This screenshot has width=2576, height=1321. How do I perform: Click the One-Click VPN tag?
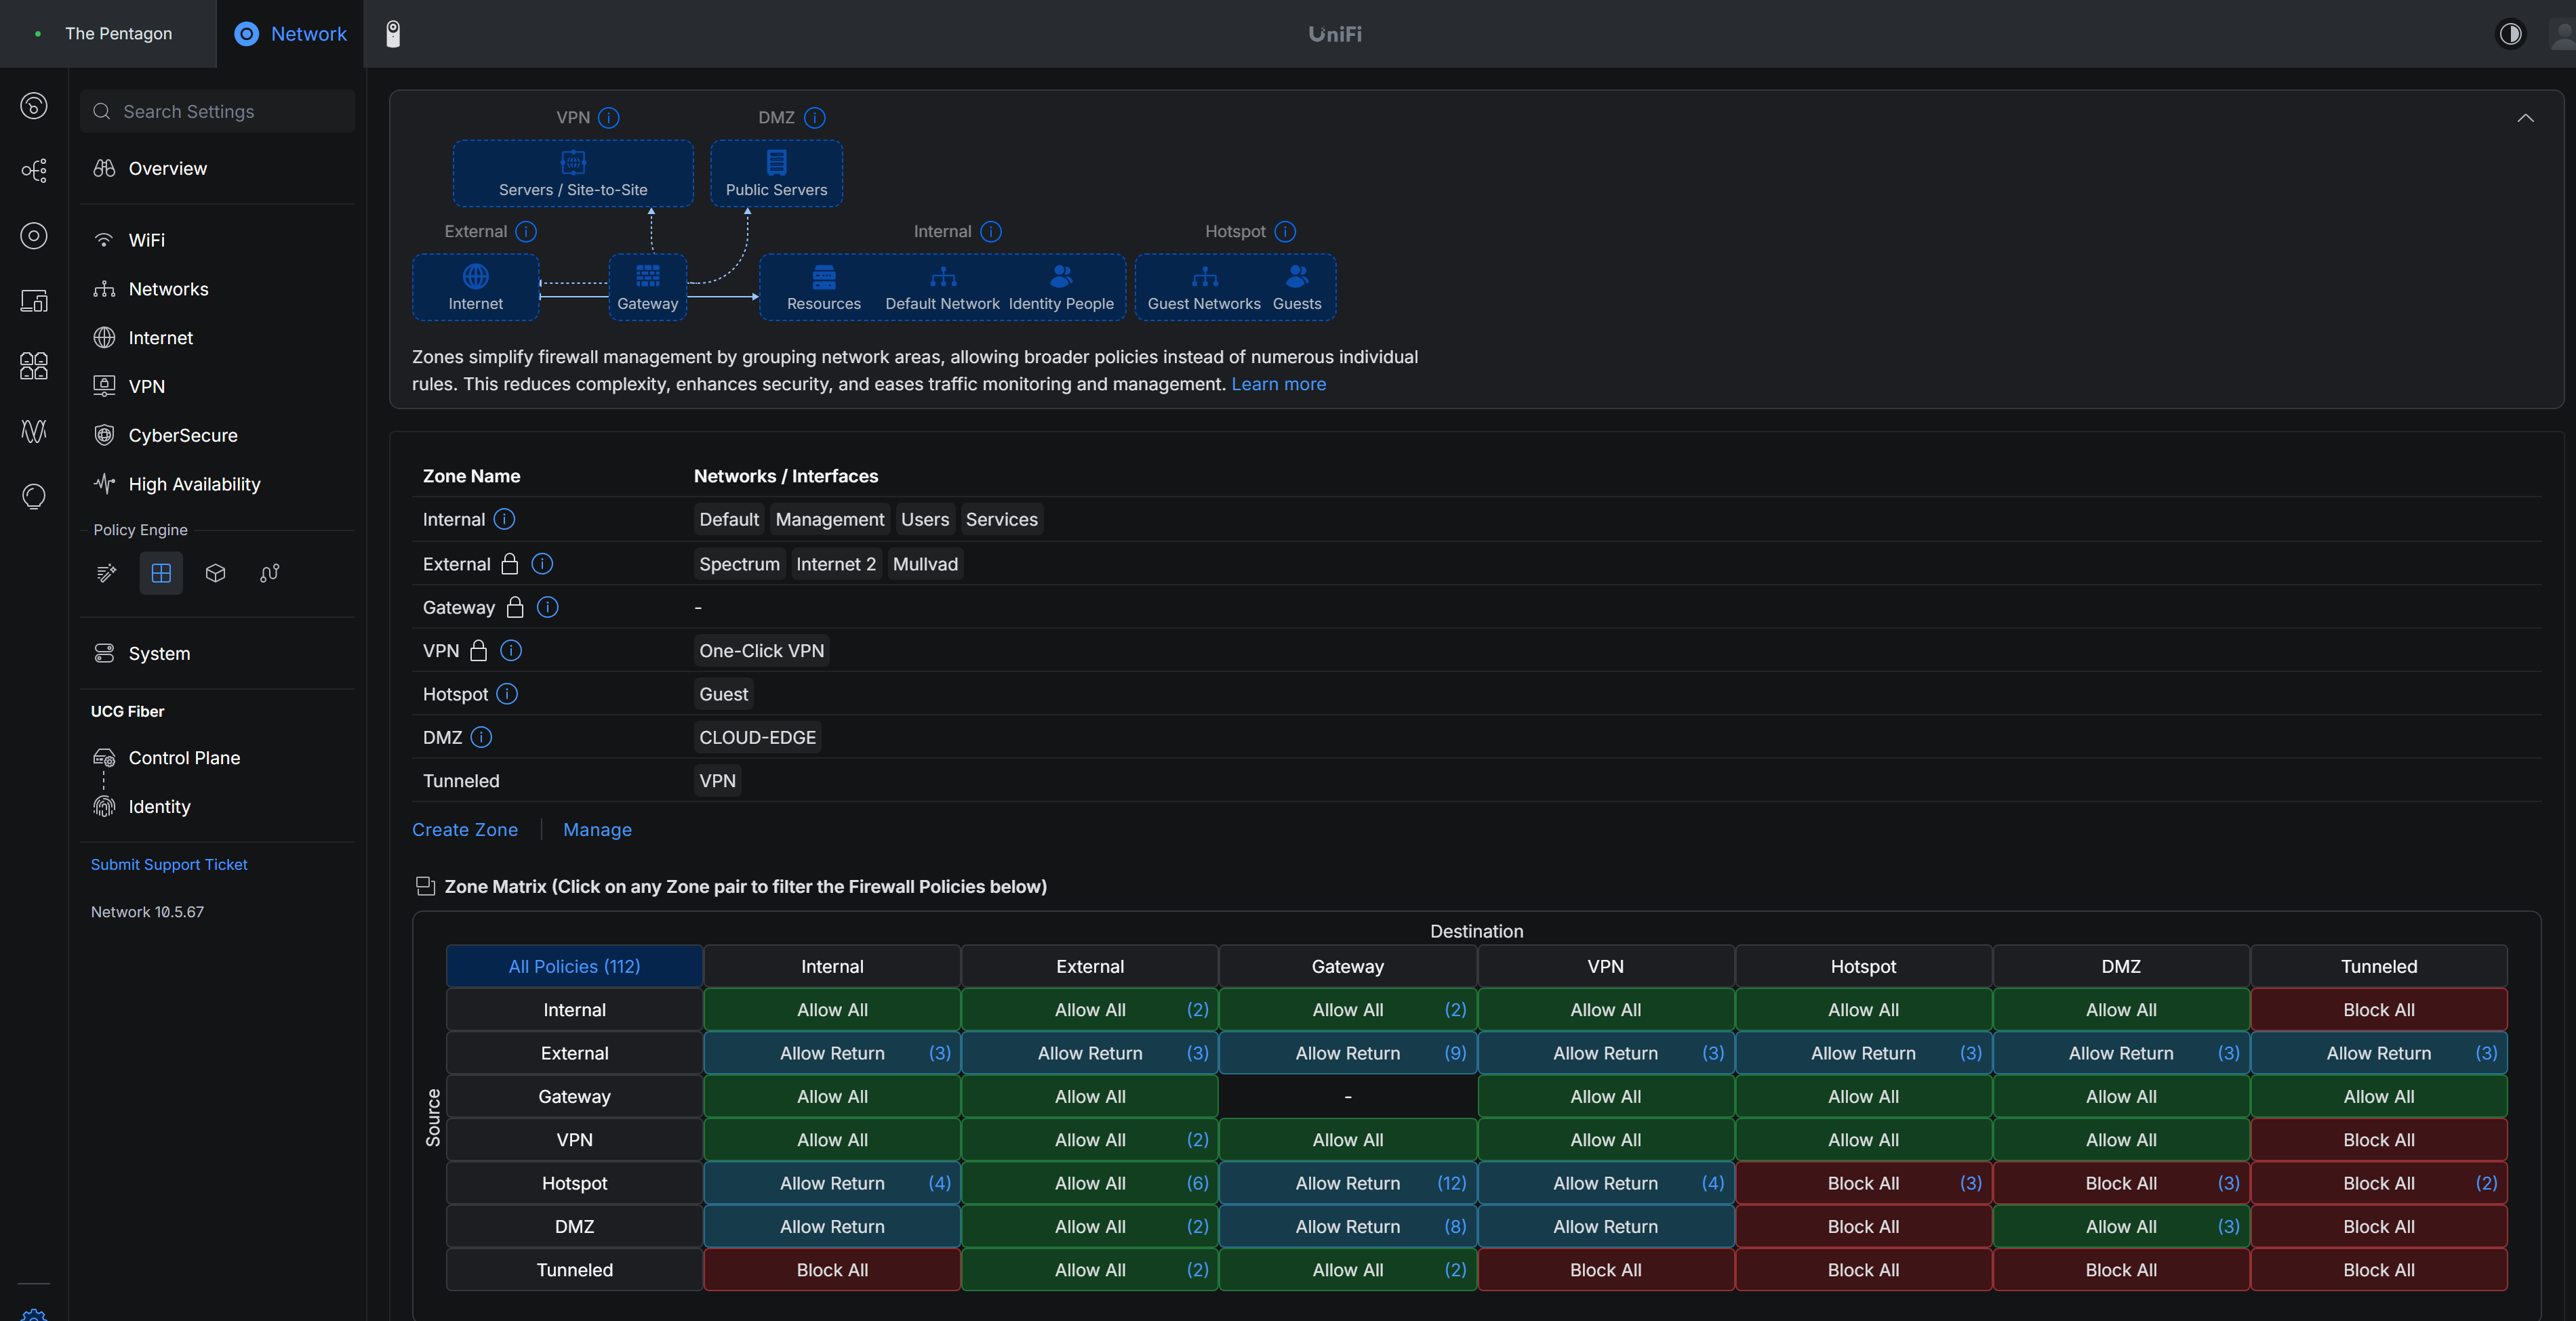(761, 650)
